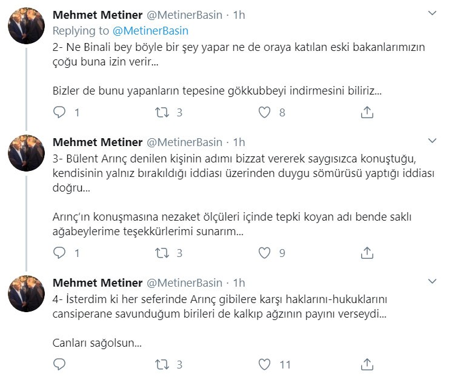The image size is (449, 377).
Task: Share the tweet starting "3- Bülent Arınç"
Action: tap(367, 252)
